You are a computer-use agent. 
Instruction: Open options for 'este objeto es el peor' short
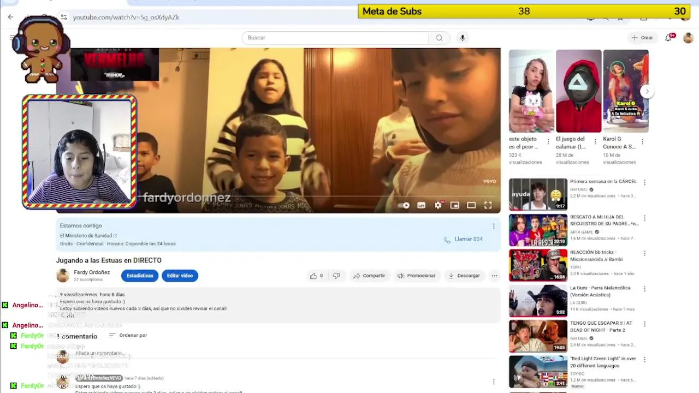point(548,142)
